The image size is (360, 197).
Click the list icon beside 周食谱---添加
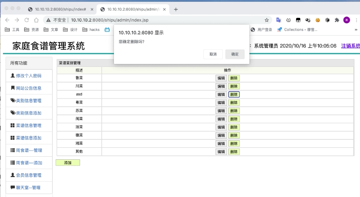[13, 163]
